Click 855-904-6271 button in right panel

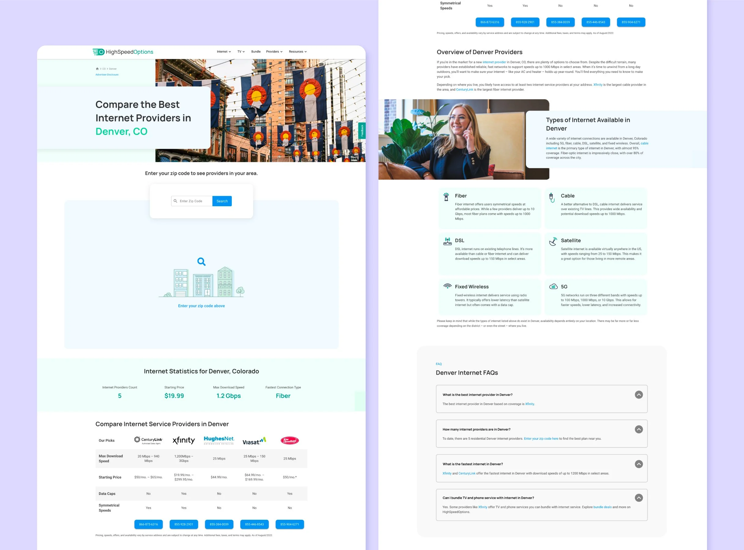coord(631,22)
